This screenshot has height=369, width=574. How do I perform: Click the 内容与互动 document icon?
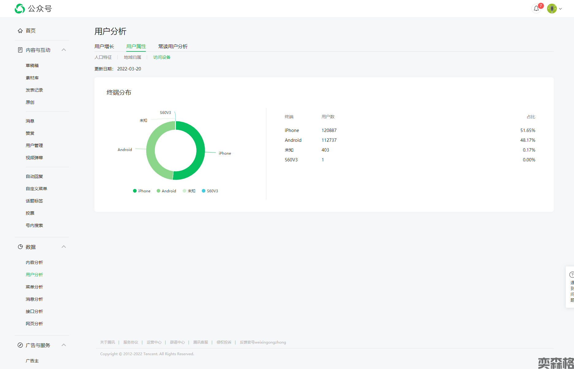[20, 50]
